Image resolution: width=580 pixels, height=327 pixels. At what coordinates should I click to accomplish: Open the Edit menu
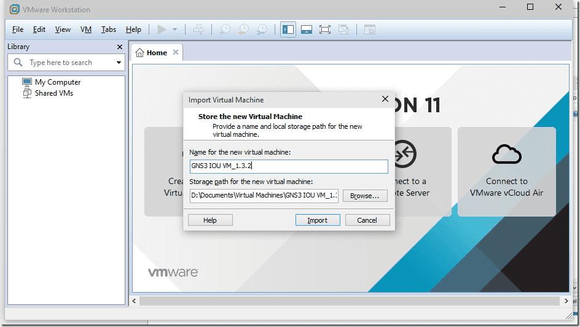[39, 29]
